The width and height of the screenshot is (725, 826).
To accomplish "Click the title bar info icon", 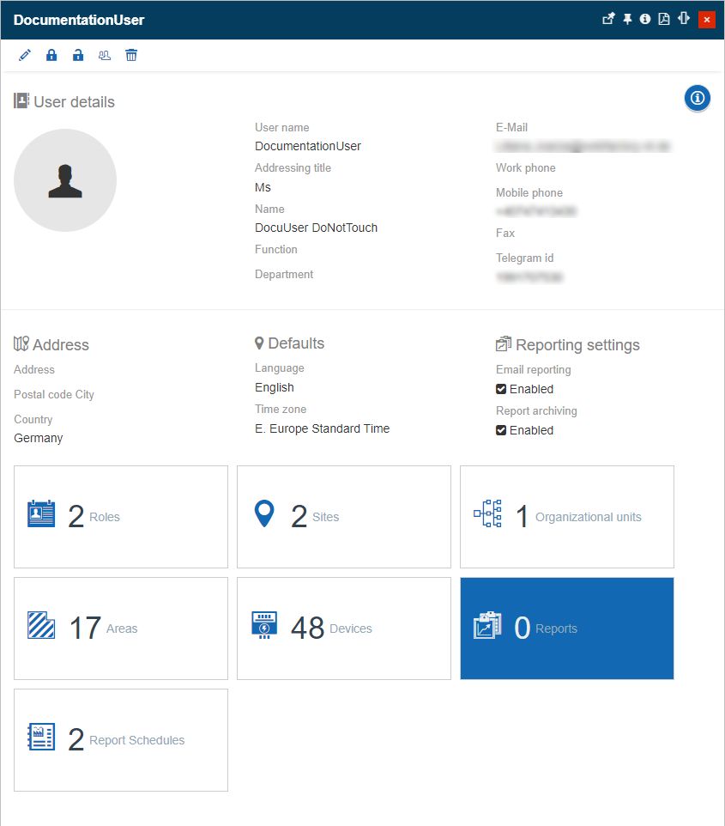I will 645,19.
